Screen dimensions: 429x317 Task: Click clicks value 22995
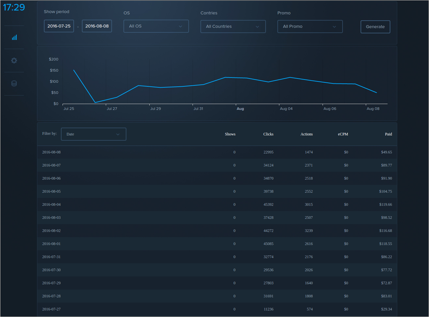click(x=269, y=152)
